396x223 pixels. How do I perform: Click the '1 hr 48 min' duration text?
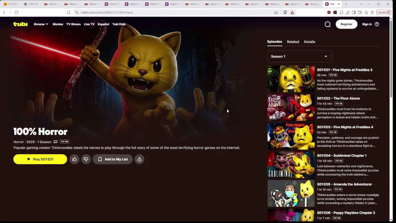pos(325,161)
